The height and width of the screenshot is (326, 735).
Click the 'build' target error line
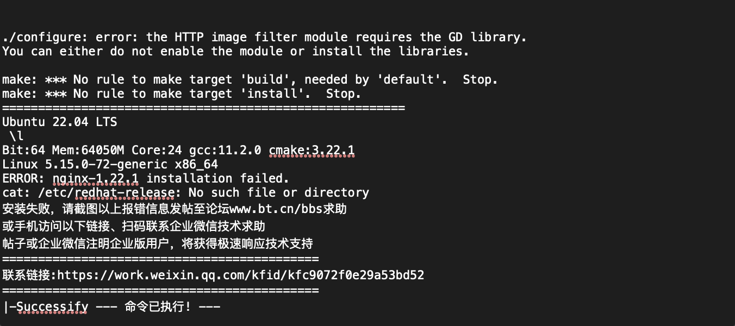250,79
